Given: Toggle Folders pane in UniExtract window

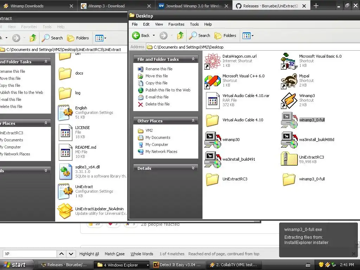Looking at the screenshot, I should click(x=78, y=38).
